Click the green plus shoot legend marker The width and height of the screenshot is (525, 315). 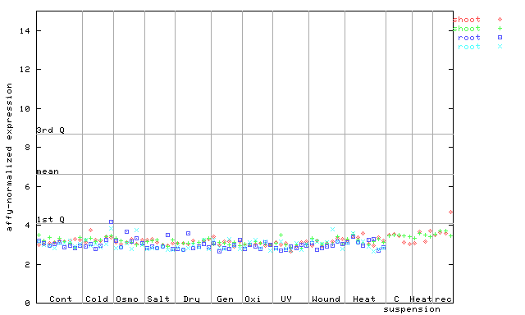click(x=500, y=29)
